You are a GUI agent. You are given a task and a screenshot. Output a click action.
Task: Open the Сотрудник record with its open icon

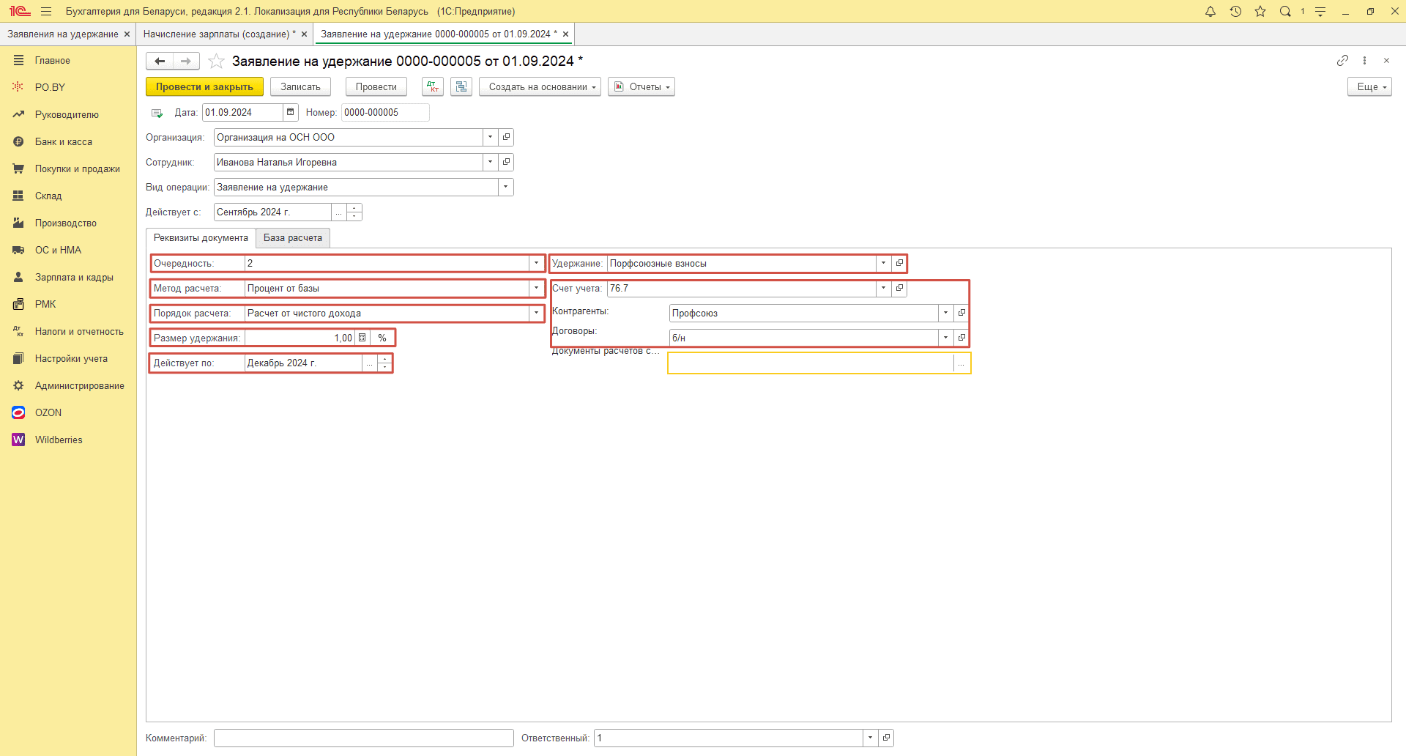tap(506, 162)
